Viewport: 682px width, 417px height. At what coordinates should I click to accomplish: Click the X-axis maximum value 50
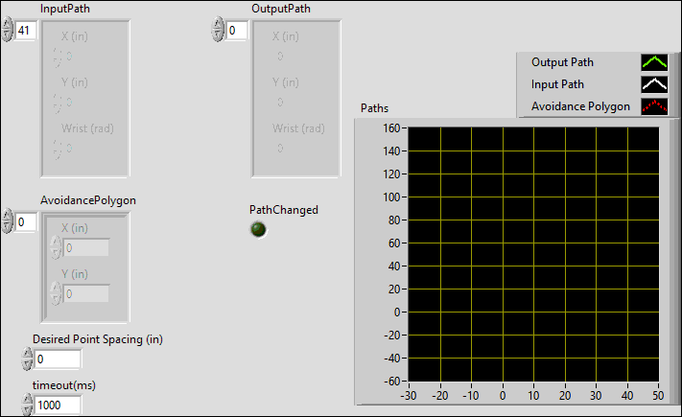click(658, 396)
